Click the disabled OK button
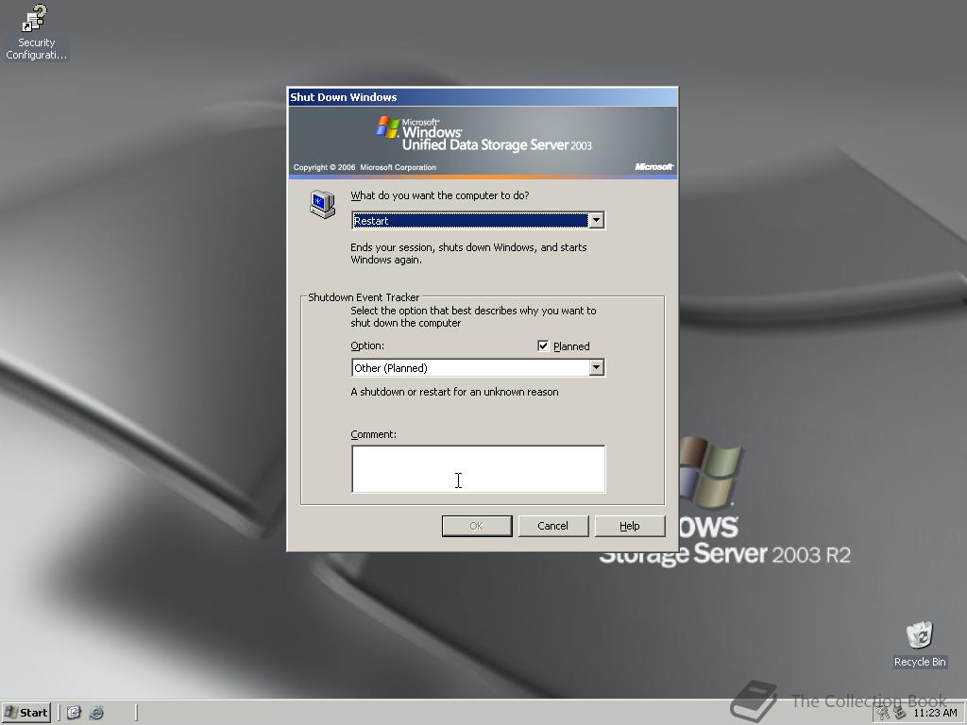The height and width of the screenshot is (725, 967). click(x=477, y=526)
